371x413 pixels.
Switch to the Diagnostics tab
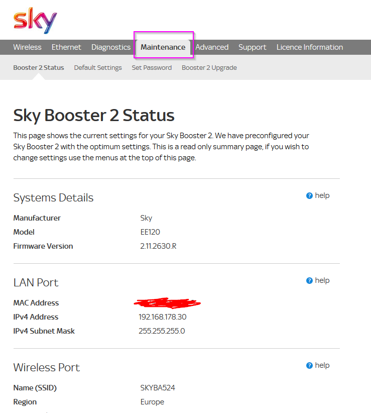tap(111, 47)
